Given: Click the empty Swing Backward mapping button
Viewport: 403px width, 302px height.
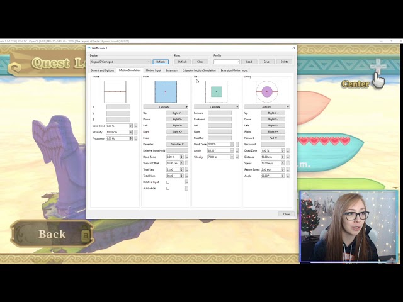Looking at the screenshot, I should [273, 144].
